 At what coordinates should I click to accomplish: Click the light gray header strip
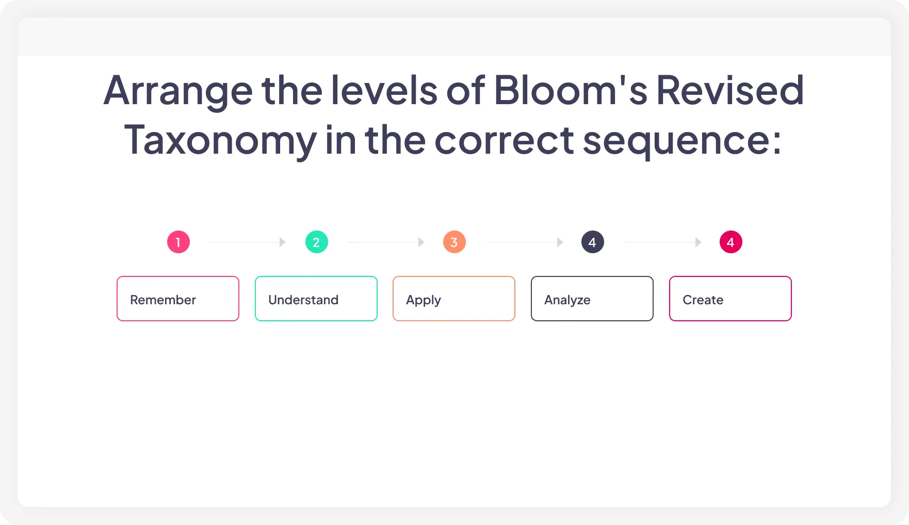tap(454, 37)
